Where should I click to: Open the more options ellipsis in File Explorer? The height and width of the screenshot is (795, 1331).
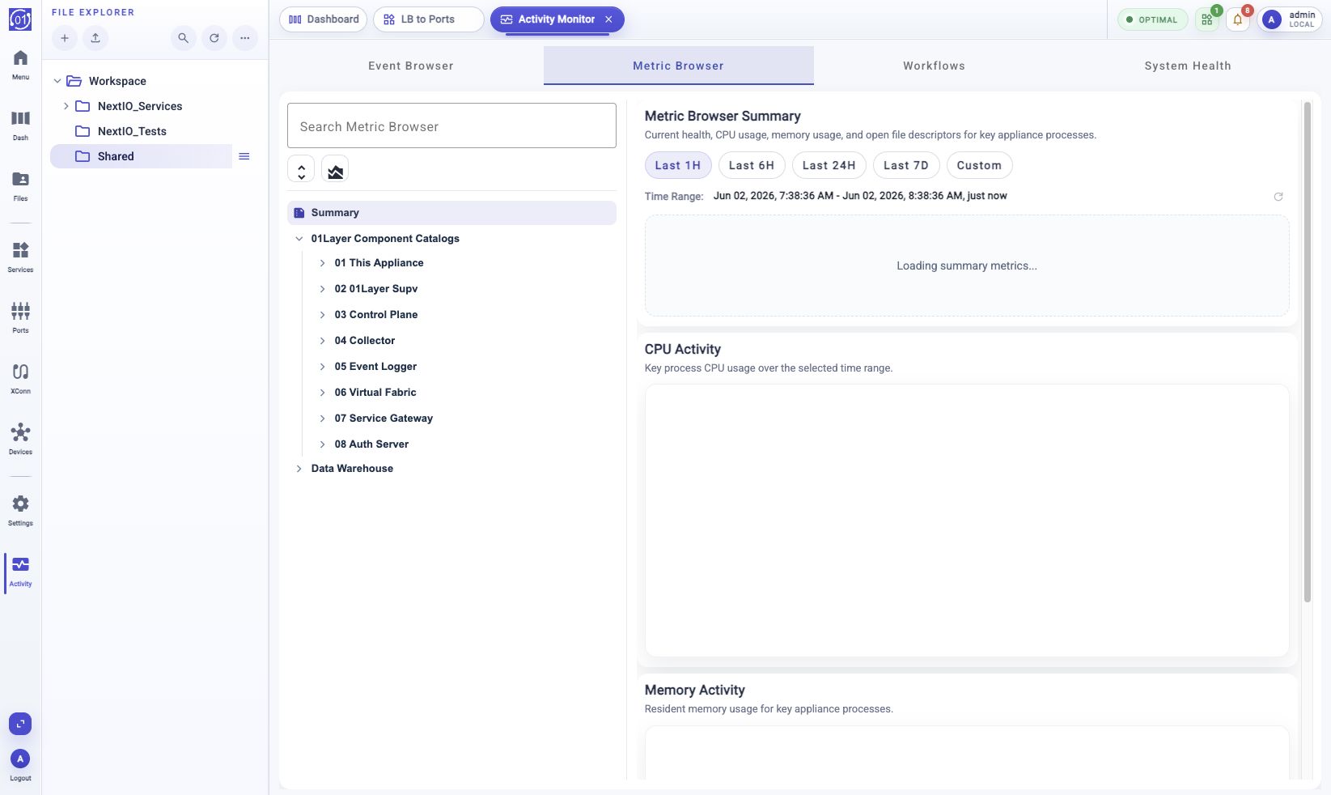pos(245,38)
